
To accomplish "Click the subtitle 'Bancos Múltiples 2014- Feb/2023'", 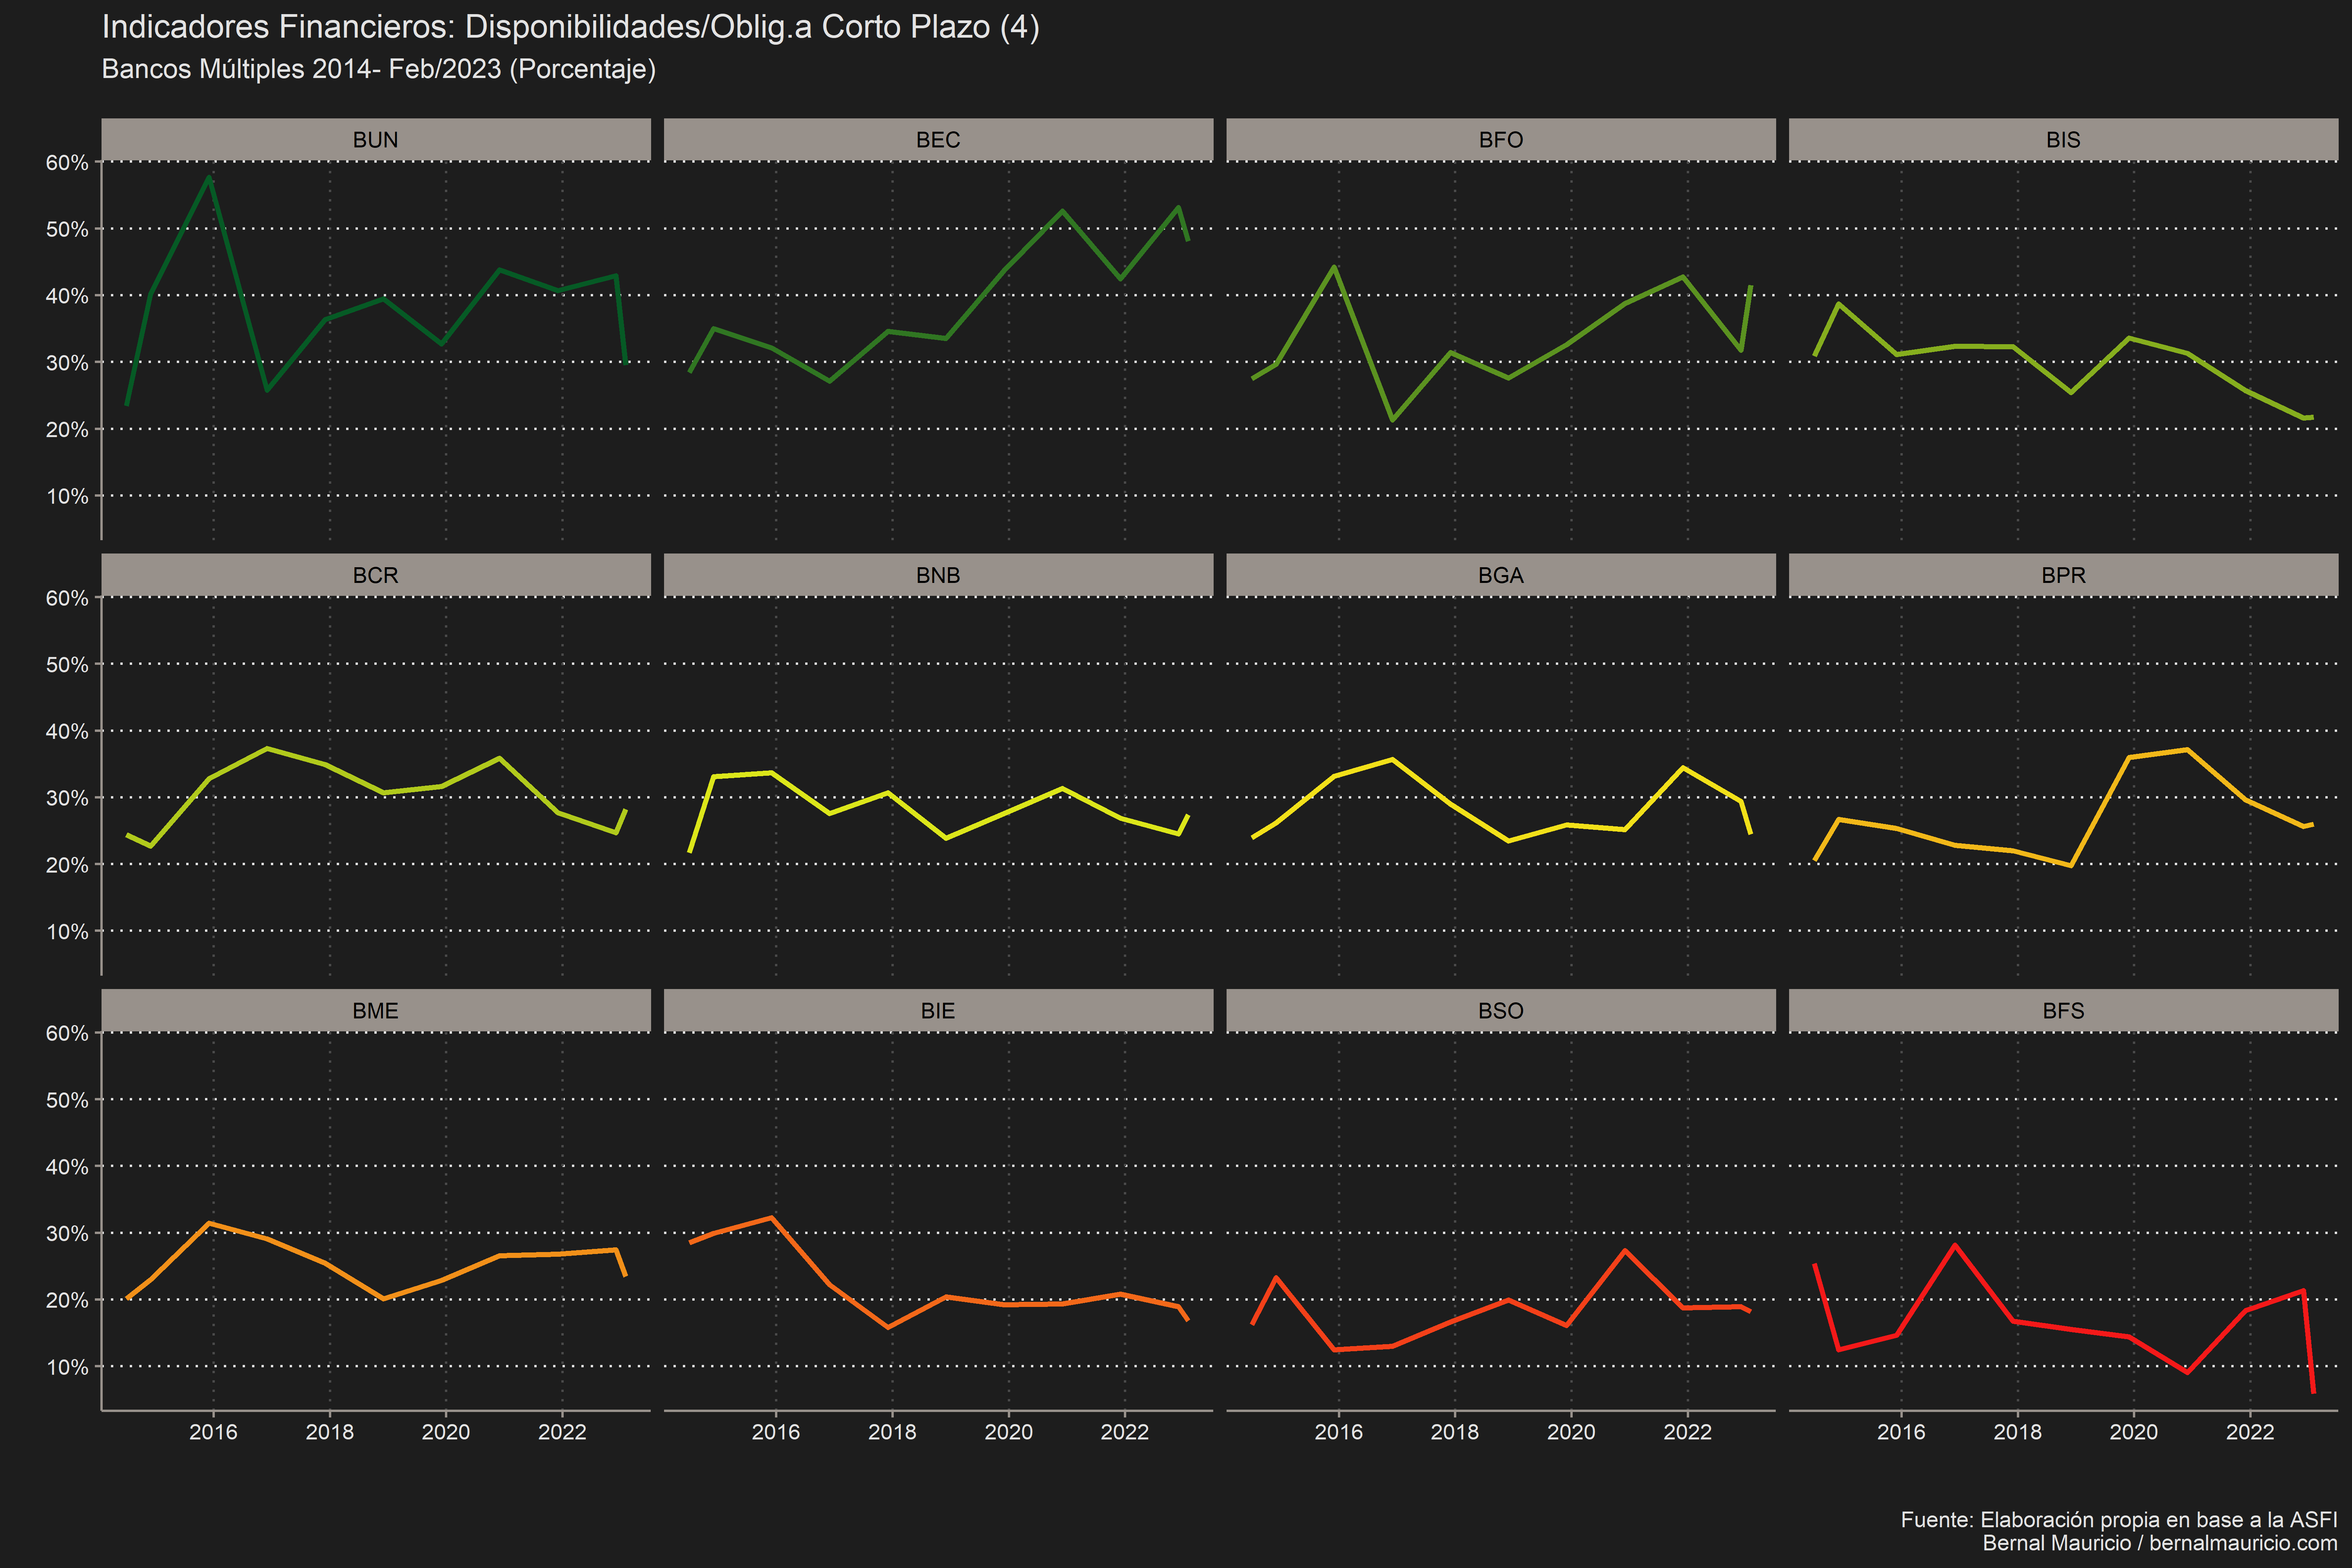I will tap(379, 69).
